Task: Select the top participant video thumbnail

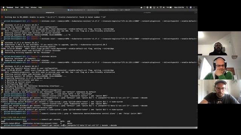Action: click(x=219, y=43)
